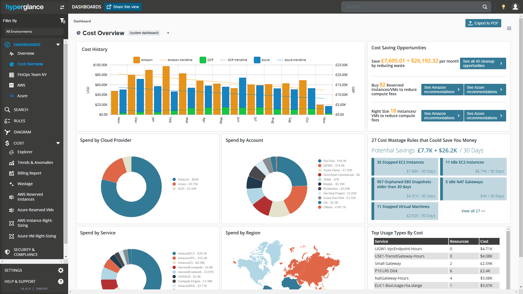Click the beige GCP swatch in Cloud Provider legend
This screenshot has height=294, width=523.
[174, 189]
